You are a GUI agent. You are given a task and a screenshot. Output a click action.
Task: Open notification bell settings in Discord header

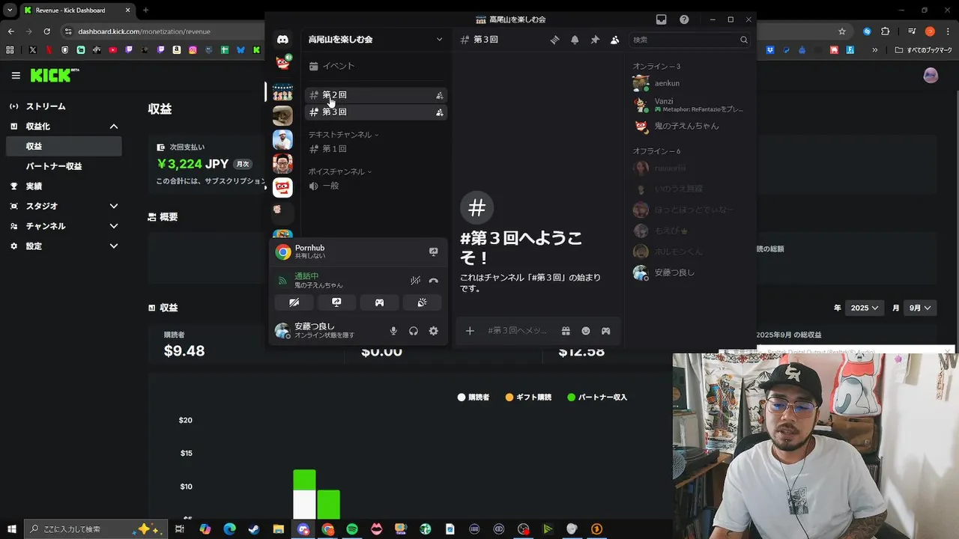point(575,40)
